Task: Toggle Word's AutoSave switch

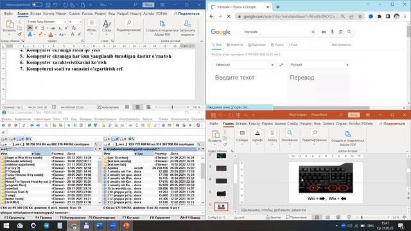Action: point(37,4)
